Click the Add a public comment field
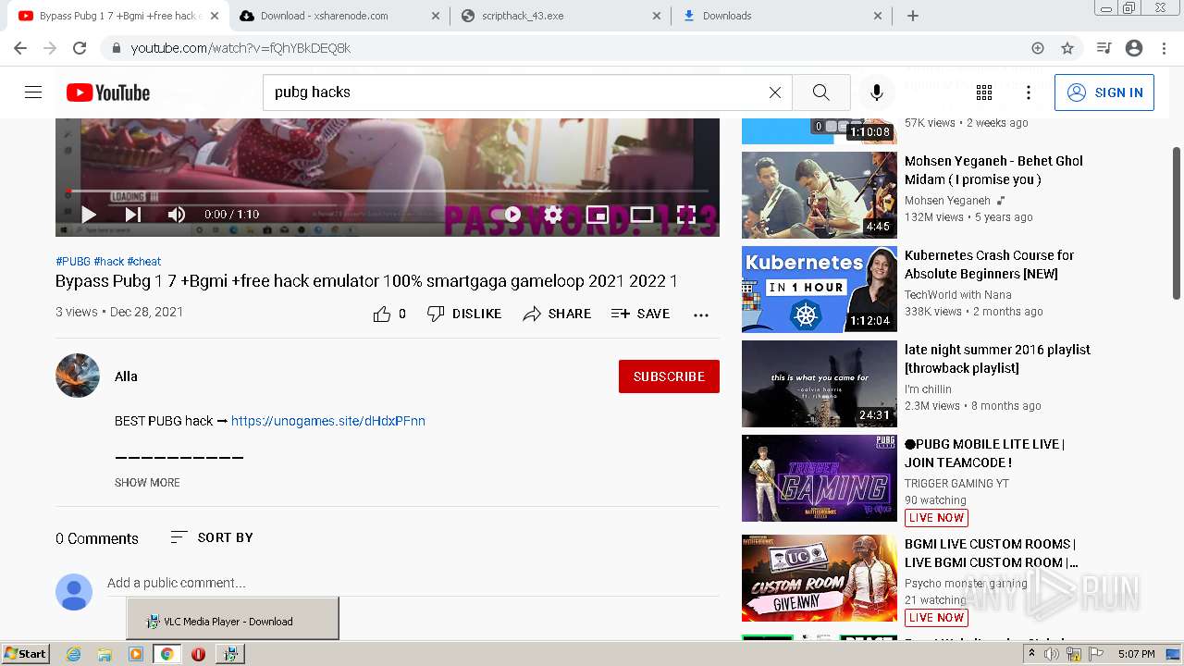1184x666 pixels. coord(413,583)
